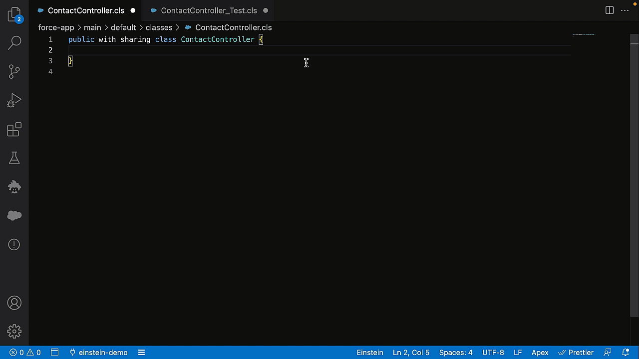Image resolution: width=639 pixels, height=359 pixels.
Task: Click the force-app breadcrumb segment
Action: click(56, 27)
